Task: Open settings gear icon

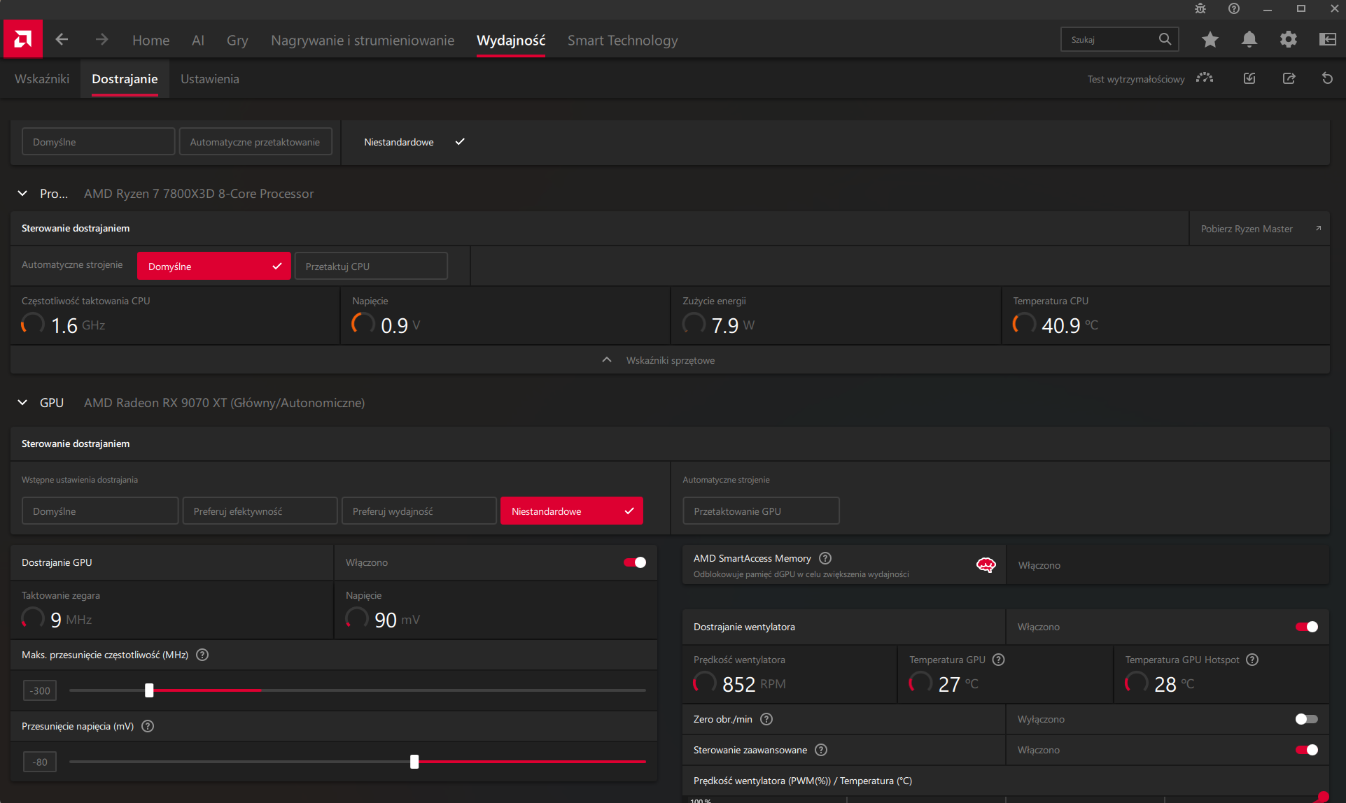Action: coord(1288,40)
